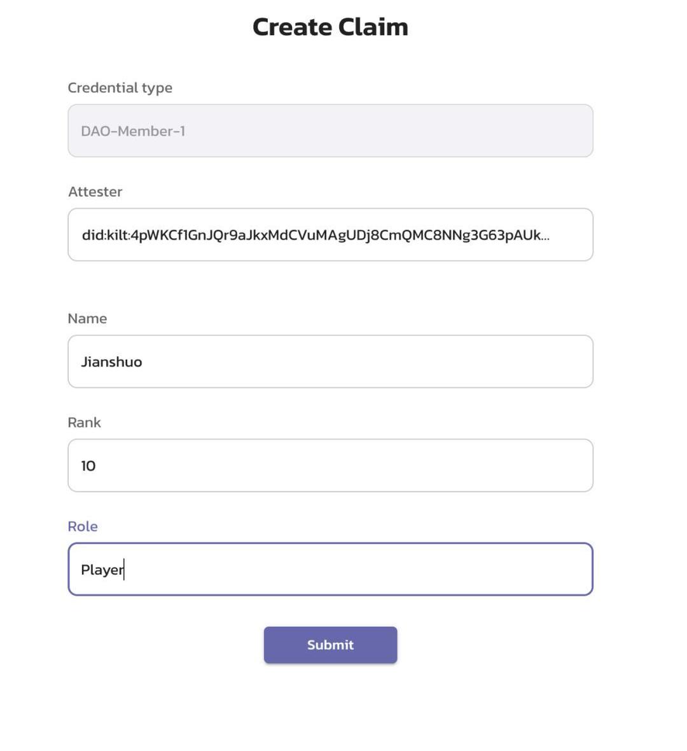Viewport: 687px width, 751px height.
Task: Click the Rank label
Action: 84,422
